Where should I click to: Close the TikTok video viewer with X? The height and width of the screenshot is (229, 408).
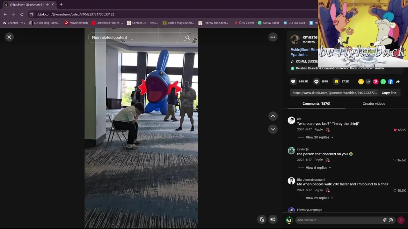9,37
